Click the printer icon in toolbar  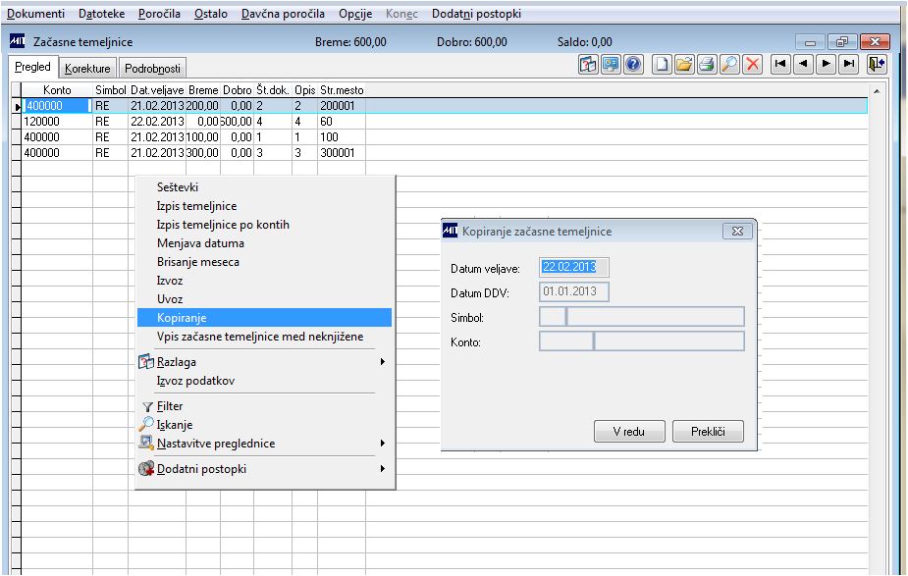pos(707,64)
